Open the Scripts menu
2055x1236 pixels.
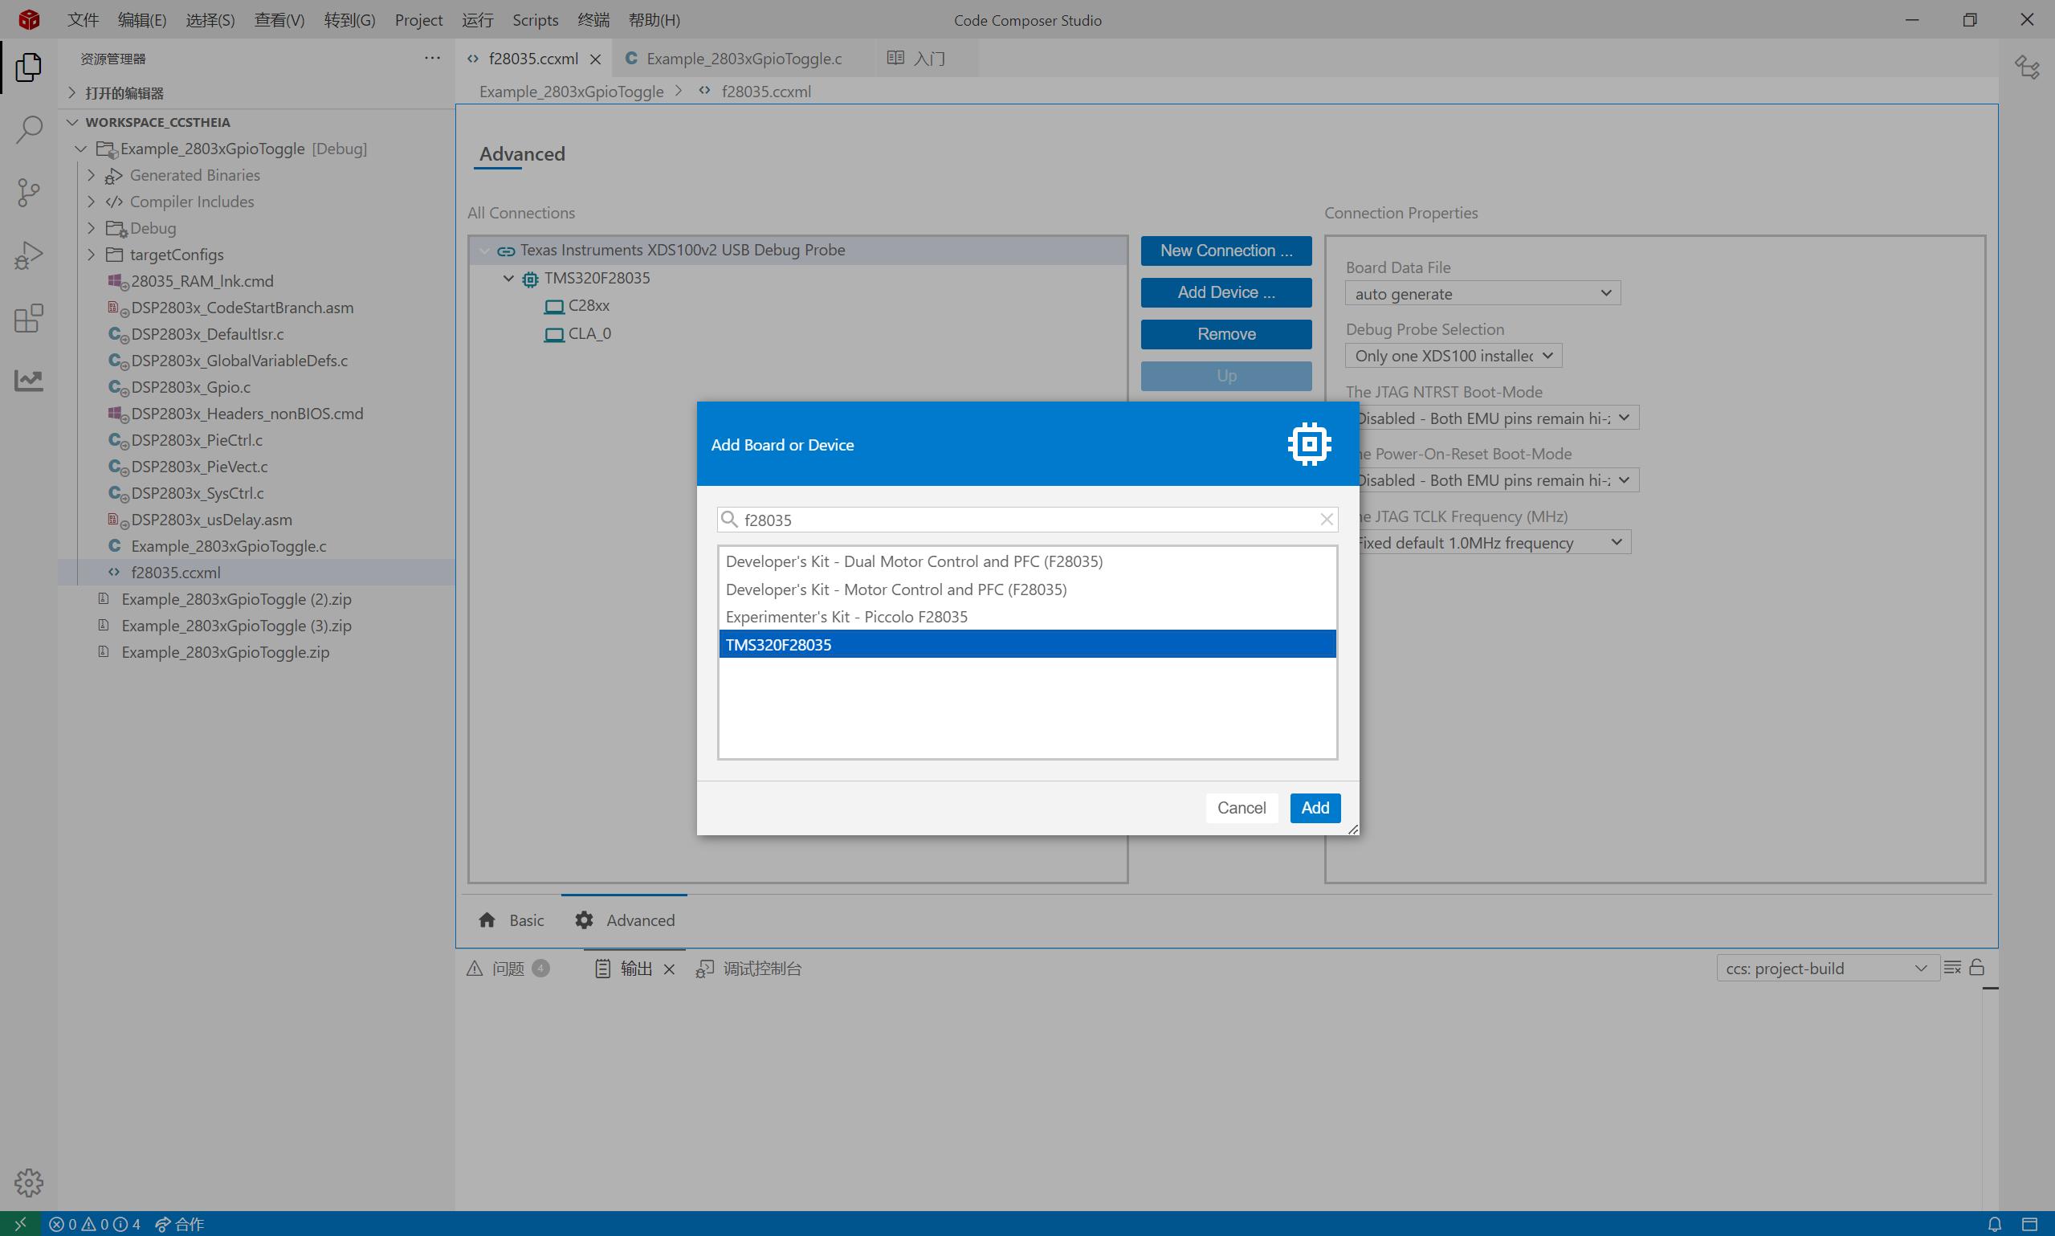click(x=535, y=20)
